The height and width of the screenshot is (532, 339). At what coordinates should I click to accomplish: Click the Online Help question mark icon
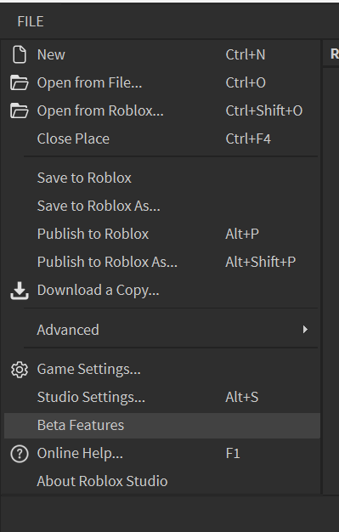tap(20, 454)
